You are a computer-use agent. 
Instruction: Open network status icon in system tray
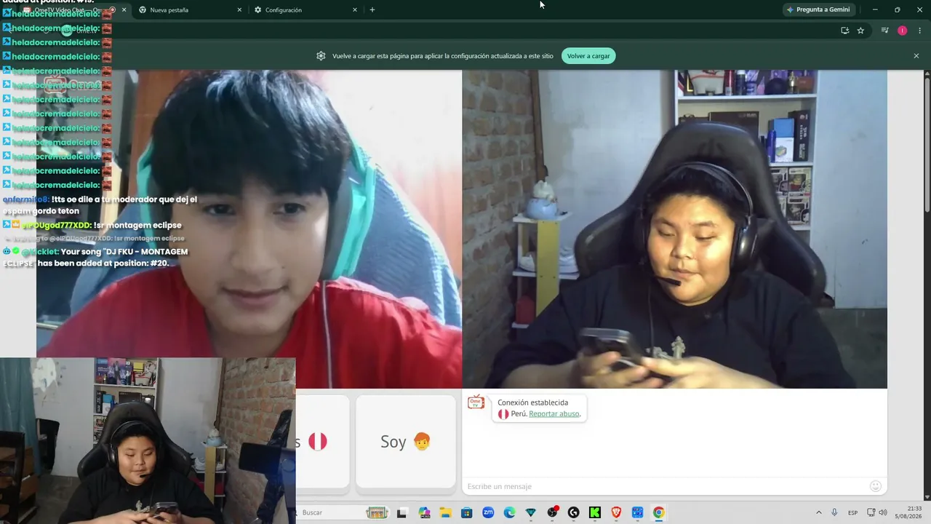point(871,512)
